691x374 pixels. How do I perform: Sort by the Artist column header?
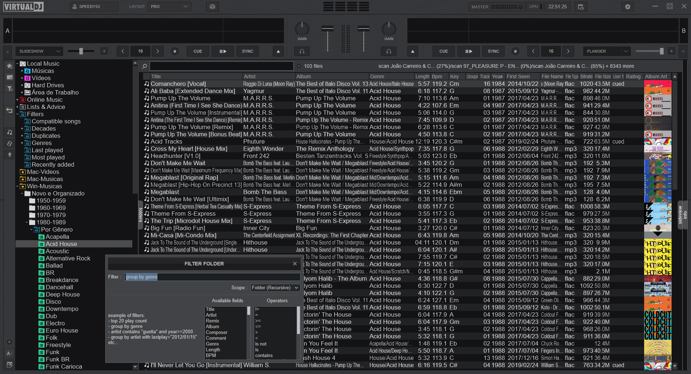click(269, 76)
